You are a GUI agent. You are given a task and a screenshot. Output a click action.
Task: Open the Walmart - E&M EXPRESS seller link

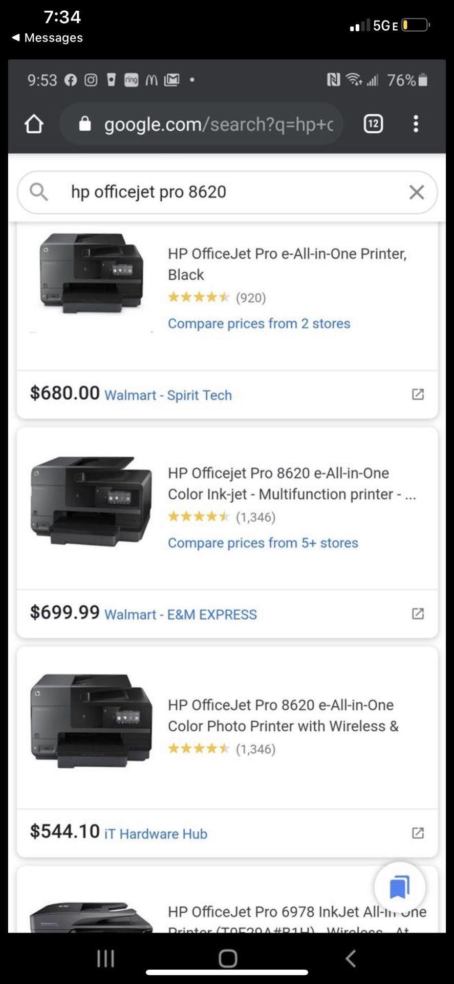tap(181, 614)
